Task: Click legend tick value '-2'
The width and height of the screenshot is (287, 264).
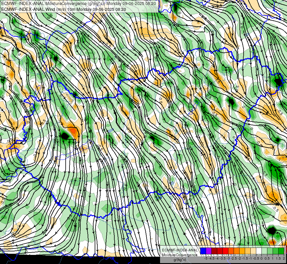Action: pyautogui.click(x=239, y=258)
